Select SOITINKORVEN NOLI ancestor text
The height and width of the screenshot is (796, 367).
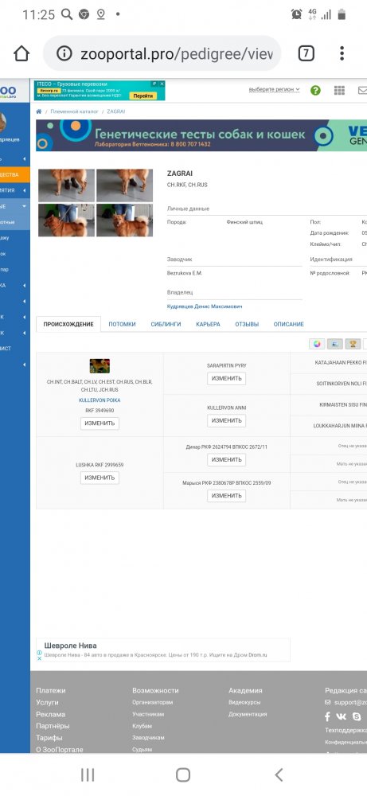341,384
